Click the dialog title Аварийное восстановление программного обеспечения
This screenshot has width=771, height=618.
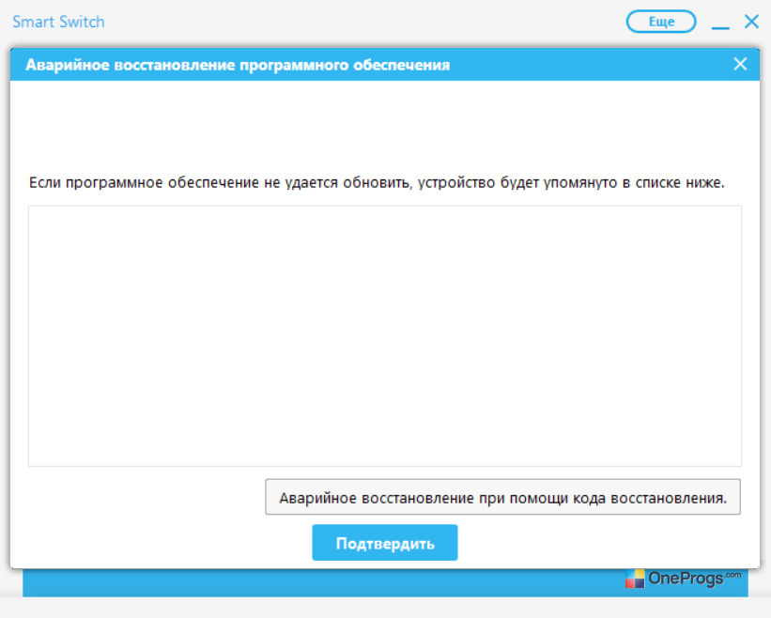tap(238, 65)
